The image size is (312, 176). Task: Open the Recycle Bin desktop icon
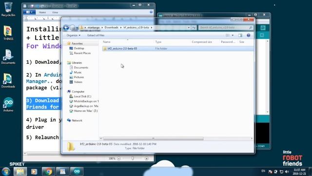[8, 9]
